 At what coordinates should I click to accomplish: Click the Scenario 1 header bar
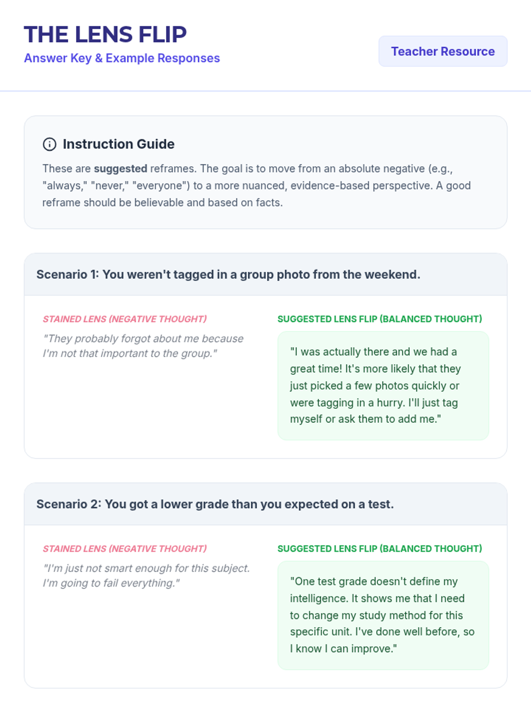[265, 274]
